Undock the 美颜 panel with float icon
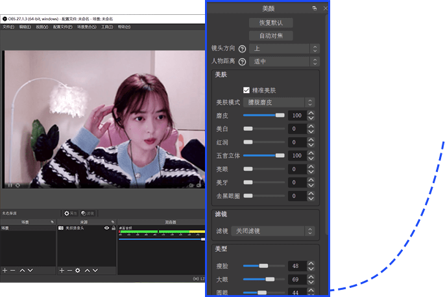Screen dimensions: 445x297 click(x=315, y=8)
